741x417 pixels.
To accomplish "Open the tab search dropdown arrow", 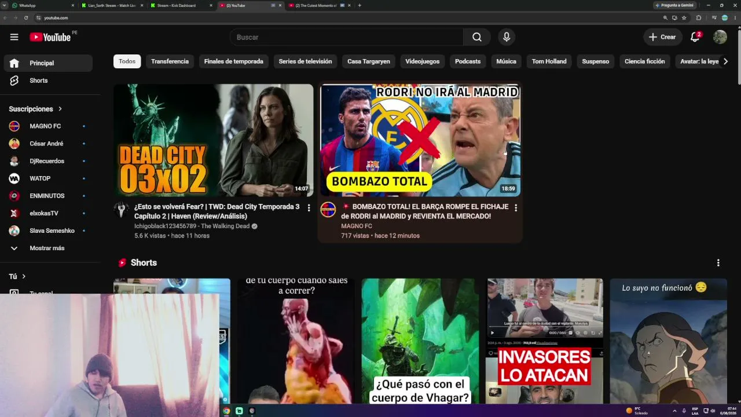I will pyautogui.click(x=5, y=5).
